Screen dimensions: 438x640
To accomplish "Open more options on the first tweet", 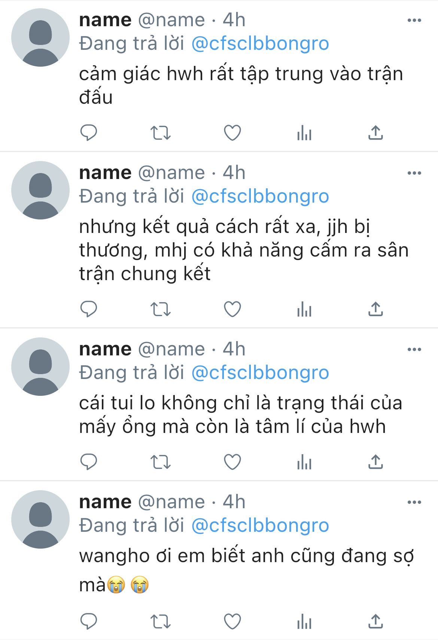I will [x=414, y=20].
